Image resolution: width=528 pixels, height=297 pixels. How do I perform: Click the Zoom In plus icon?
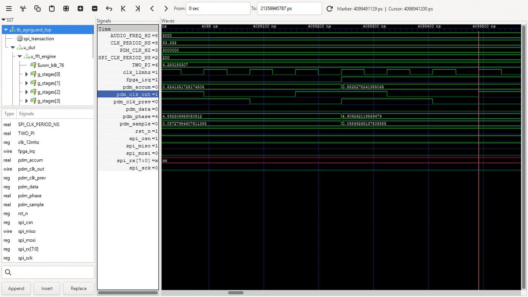tap(80, 8)
